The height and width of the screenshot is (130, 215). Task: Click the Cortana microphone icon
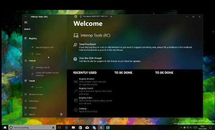[53, 127]
